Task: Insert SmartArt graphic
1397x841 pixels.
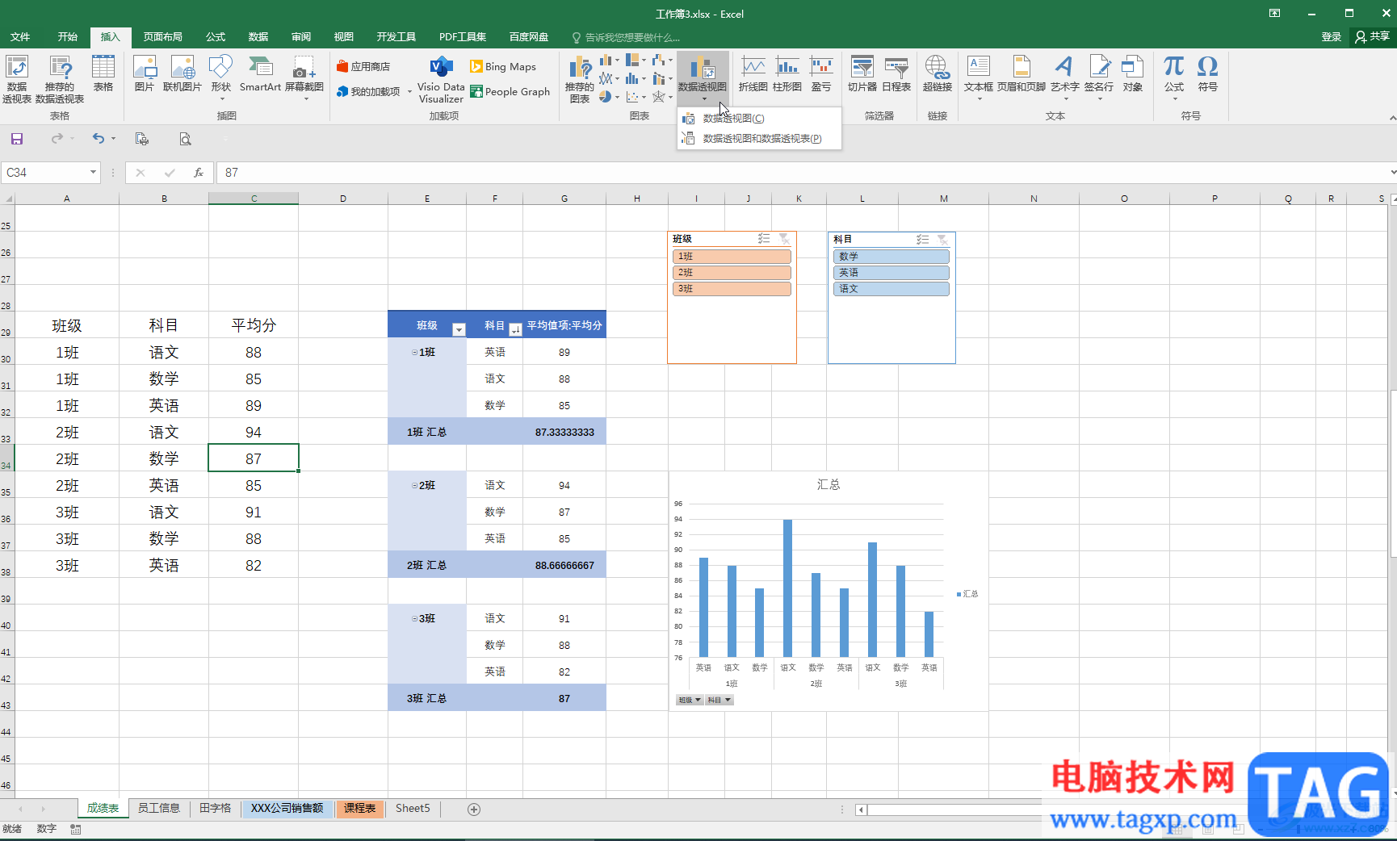Action: [x=260, y=73]
